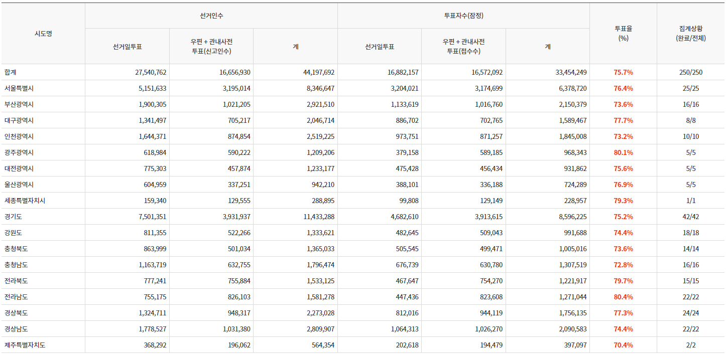
Task: Click the 합계 row label
Action: [11, 72]
